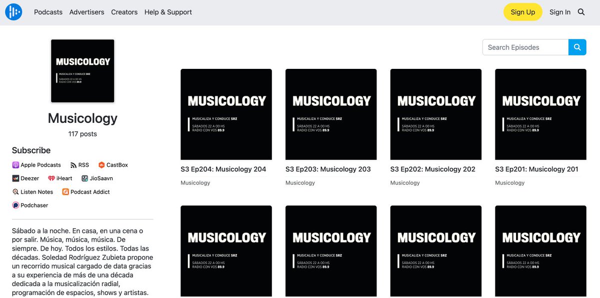The image size is (600, 298).
Task: Open the S3 Ep203: Musicology 203 title
Action: pyautogui.click(x=328, y=169)
